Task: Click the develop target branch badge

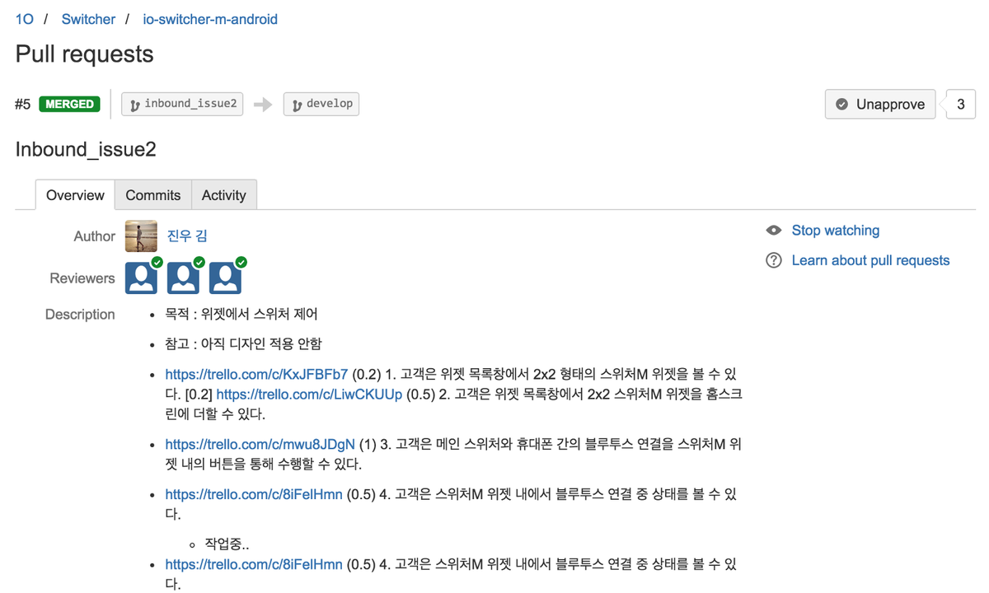Action: 321,104
